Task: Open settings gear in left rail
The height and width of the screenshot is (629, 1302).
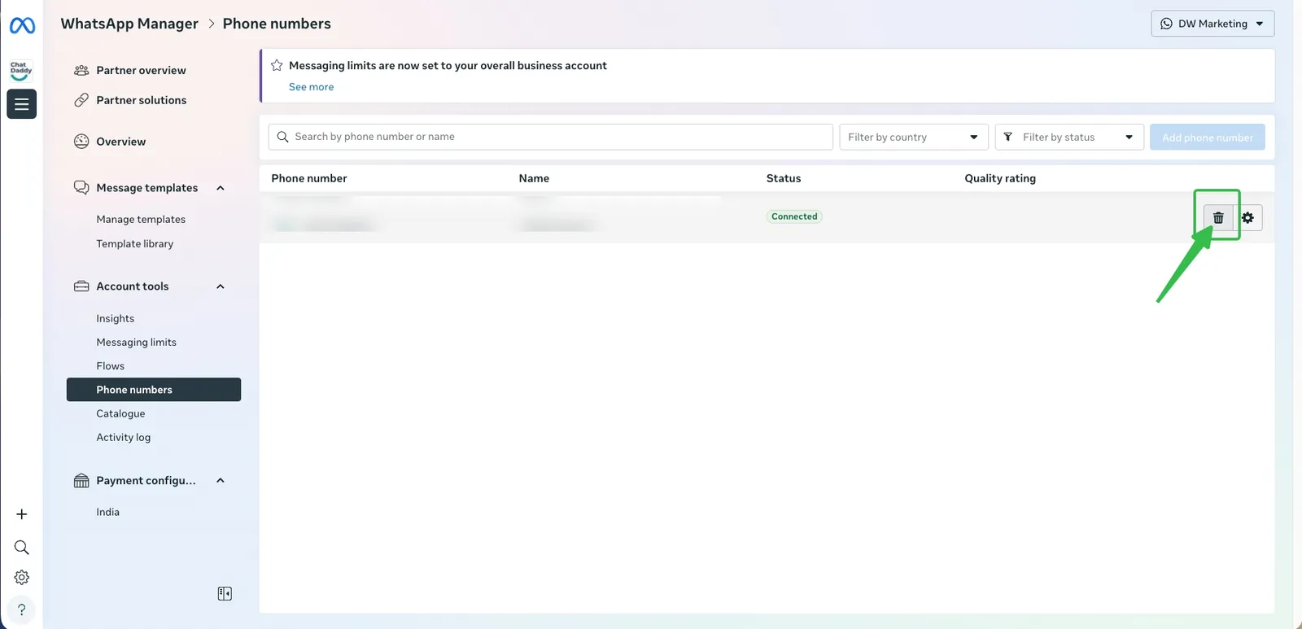Action: 22,578
